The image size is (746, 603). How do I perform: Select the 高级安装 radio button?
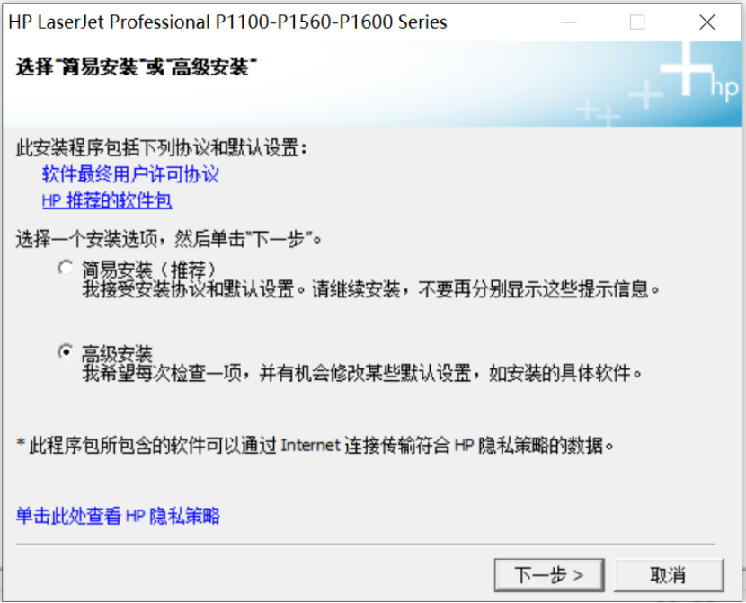66,352
